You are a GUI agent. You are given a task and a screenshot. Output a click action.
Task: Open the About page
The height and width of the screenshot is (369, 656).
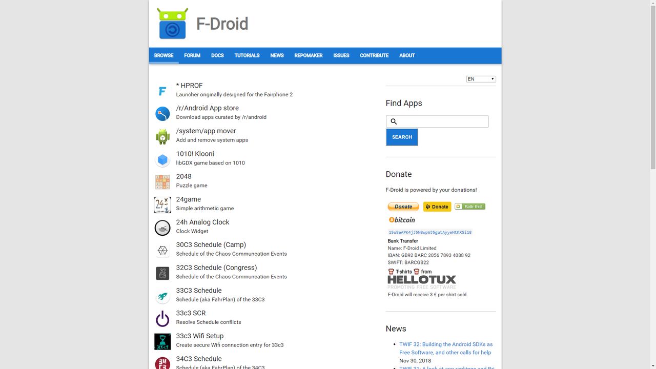407,55
